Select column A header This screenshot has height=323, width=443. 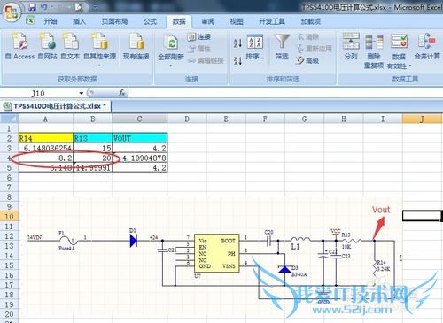coord(45,119)
